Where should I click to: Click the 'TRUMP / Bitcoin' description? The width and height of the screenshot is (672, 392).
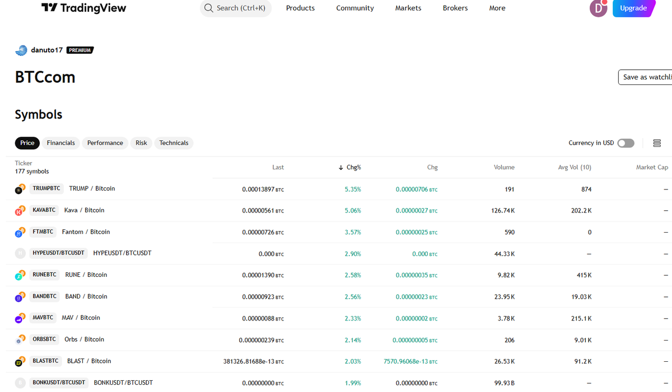pos(92,189)
